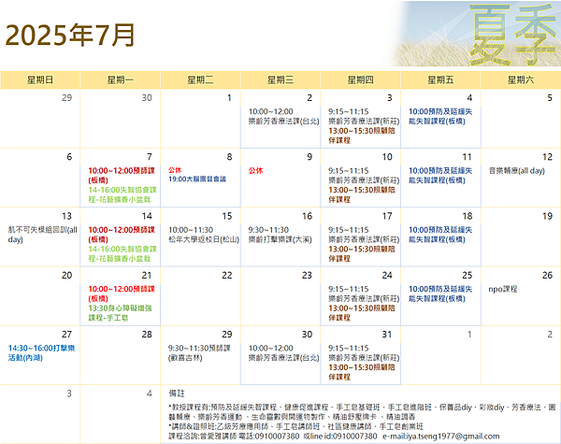Click "肌不可失模組回訓(all day)" on July 13
Image resolution: width=561 pixels, height=444 pixels.
43,235
